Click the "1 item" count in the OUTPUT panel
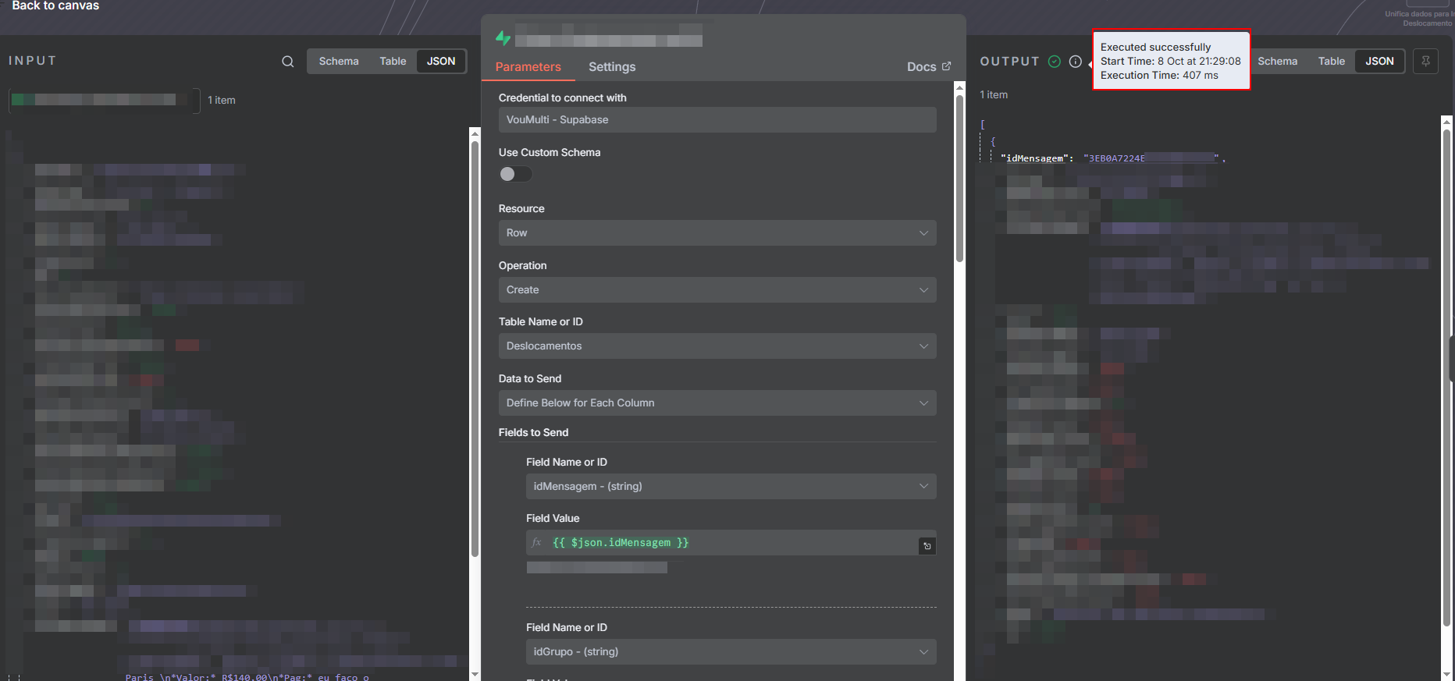This screenshot has width=1455, height=681. [994, 95]
